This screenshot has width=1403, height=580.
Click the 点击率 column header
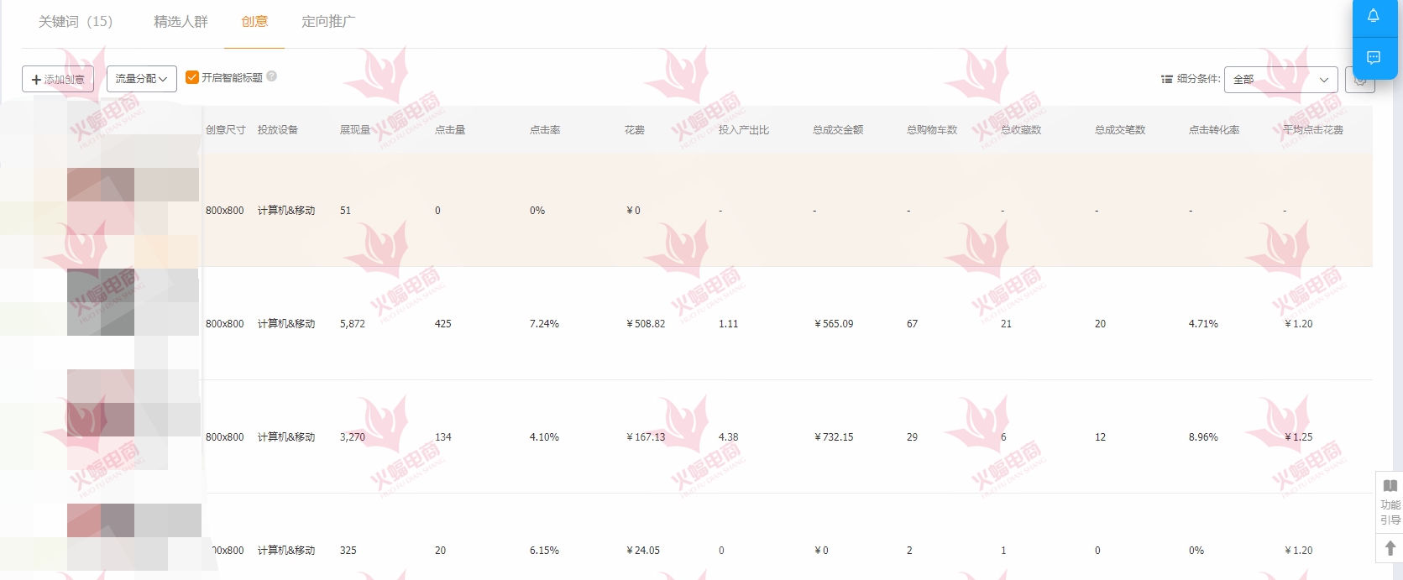coord(545,130)
